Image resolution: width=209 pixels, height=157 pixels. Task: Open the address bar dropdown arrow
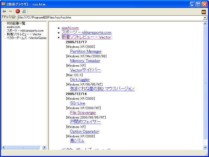tap(205, 18)
